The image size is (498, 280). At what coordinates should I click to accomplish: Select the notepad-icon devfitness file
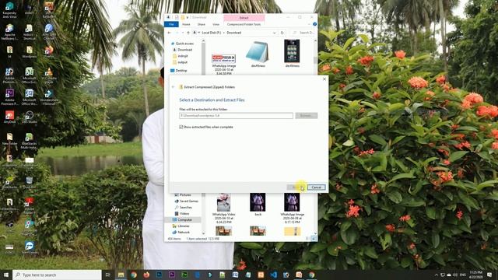pos(258,54)
